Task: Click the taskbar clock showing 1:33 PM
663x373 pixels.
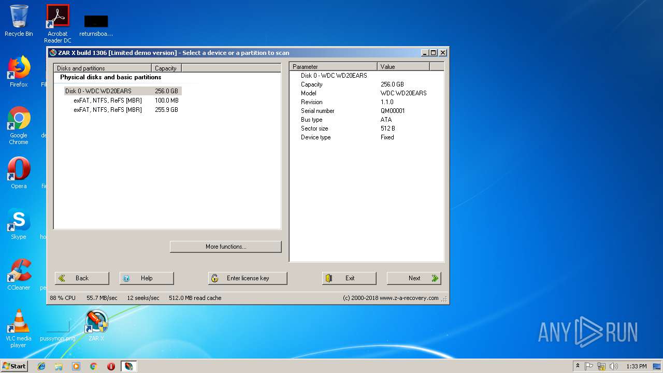Action: (x=636, y=366)
